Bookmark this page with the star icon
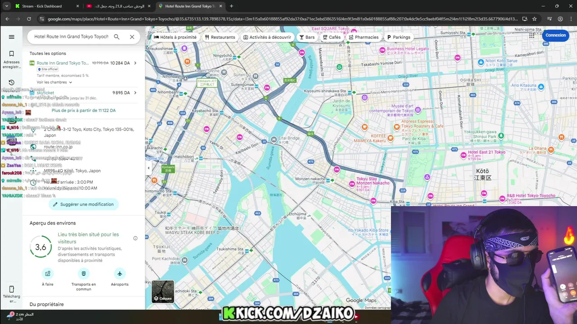 [535, 19]
